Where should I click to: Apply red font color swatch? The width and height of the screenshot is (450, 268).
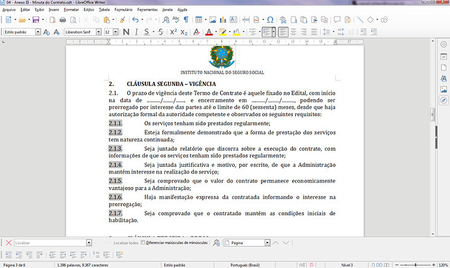click(x=209, y=32)
